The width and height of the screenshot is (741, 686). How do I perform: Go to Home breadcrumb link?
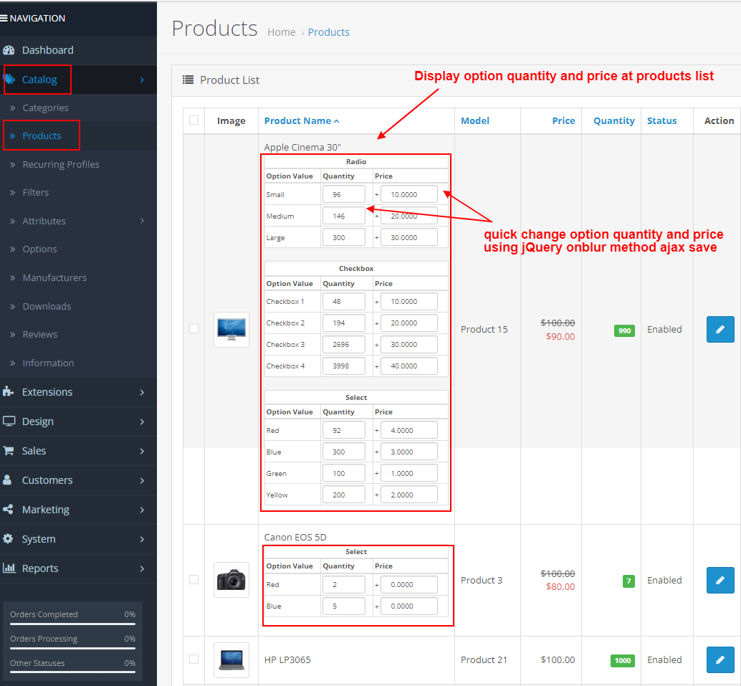coord(281,32)
